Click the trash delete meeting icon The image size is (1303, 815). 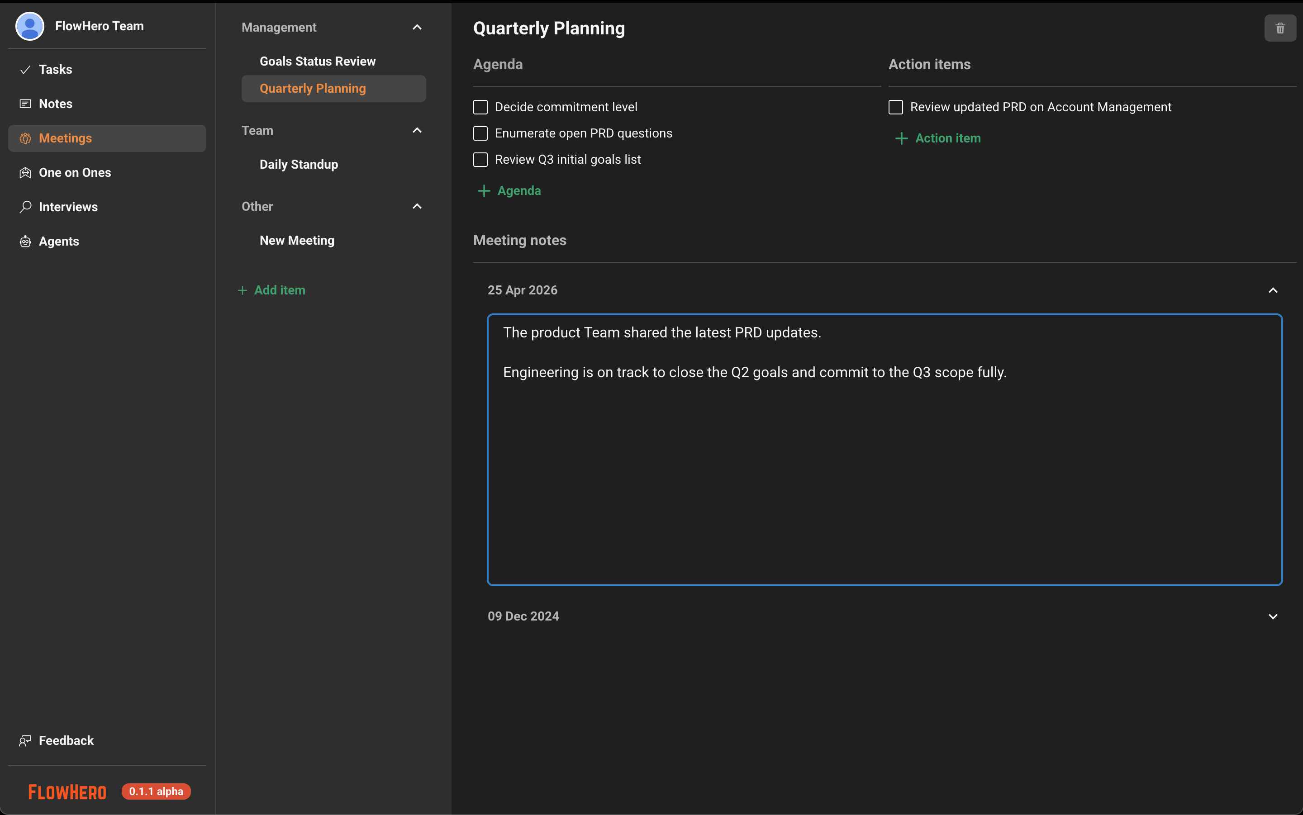pyautogui.click(x=1280, y=28)
